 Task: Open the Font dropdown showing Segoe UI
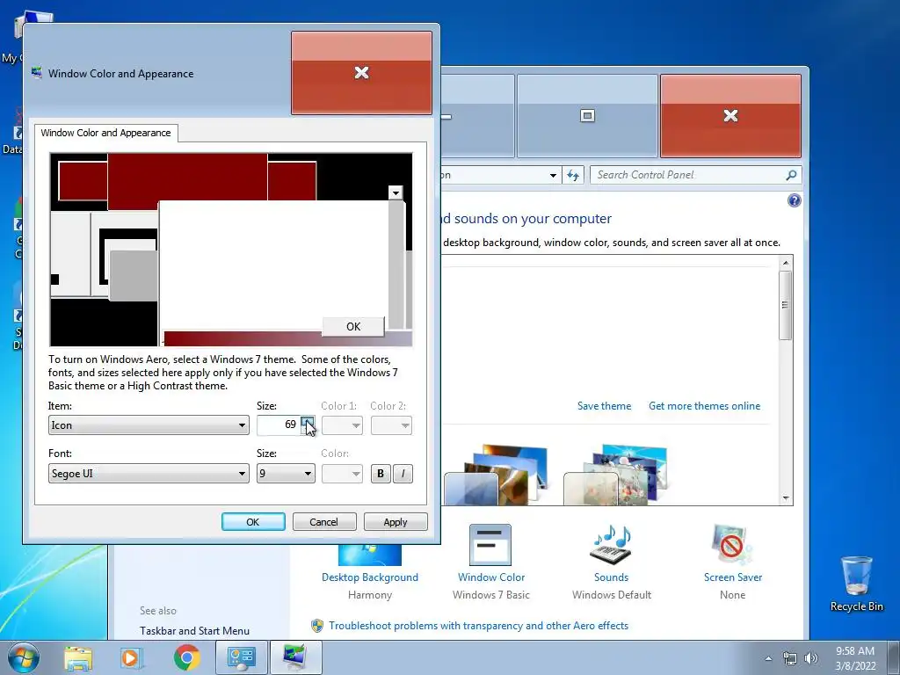pyautogui.click(x=149, y=474)
